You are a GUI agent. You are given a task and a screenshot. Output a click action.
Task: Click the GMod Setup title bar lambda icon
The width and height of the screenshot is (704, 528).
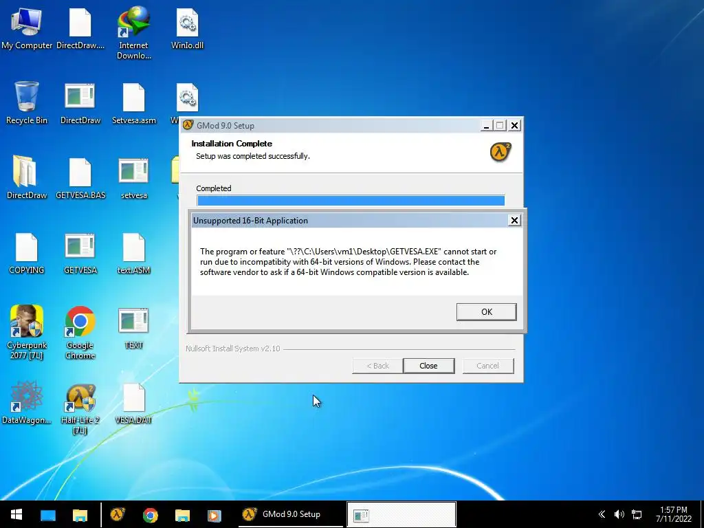188,125
